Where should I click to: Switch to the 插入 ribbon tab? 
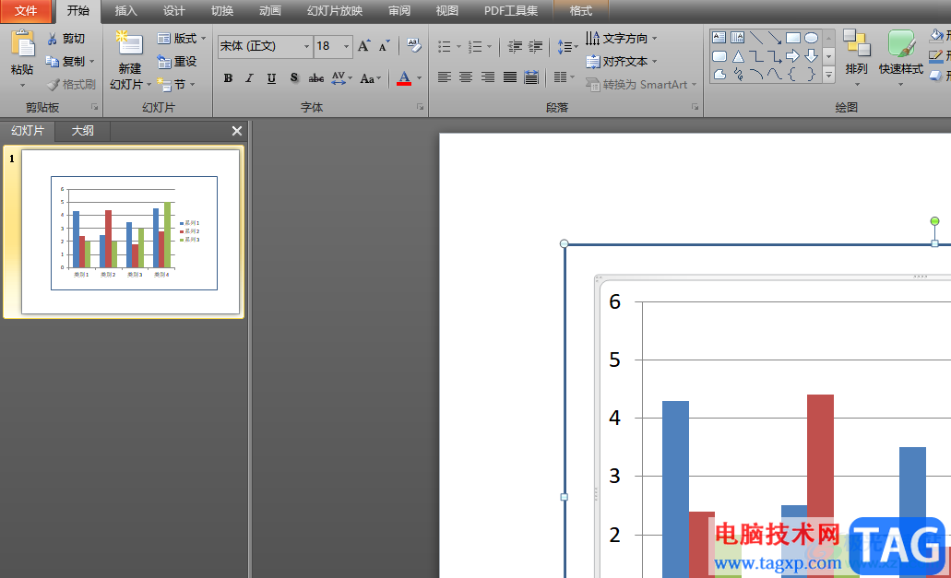pos(125,11)
